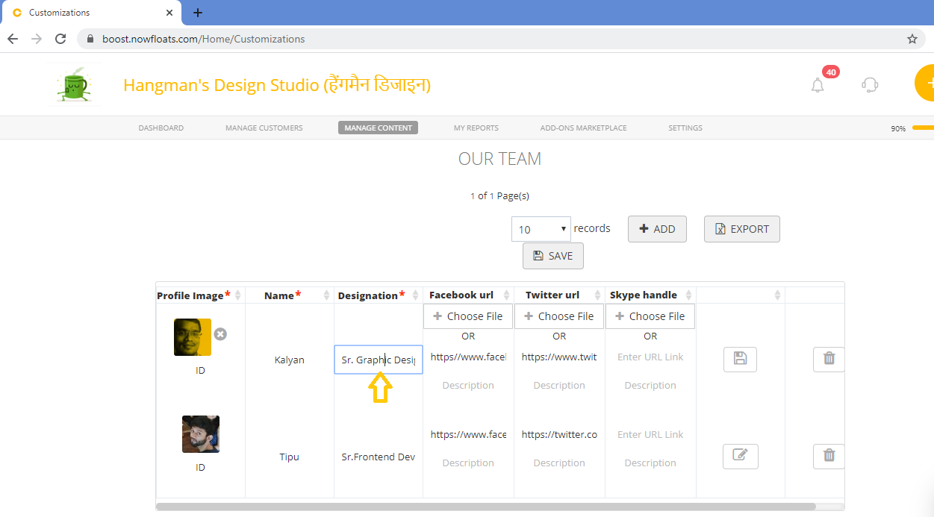
Task: Click Tipu's Facebook url input field
Action: click(x=468, y=433)
